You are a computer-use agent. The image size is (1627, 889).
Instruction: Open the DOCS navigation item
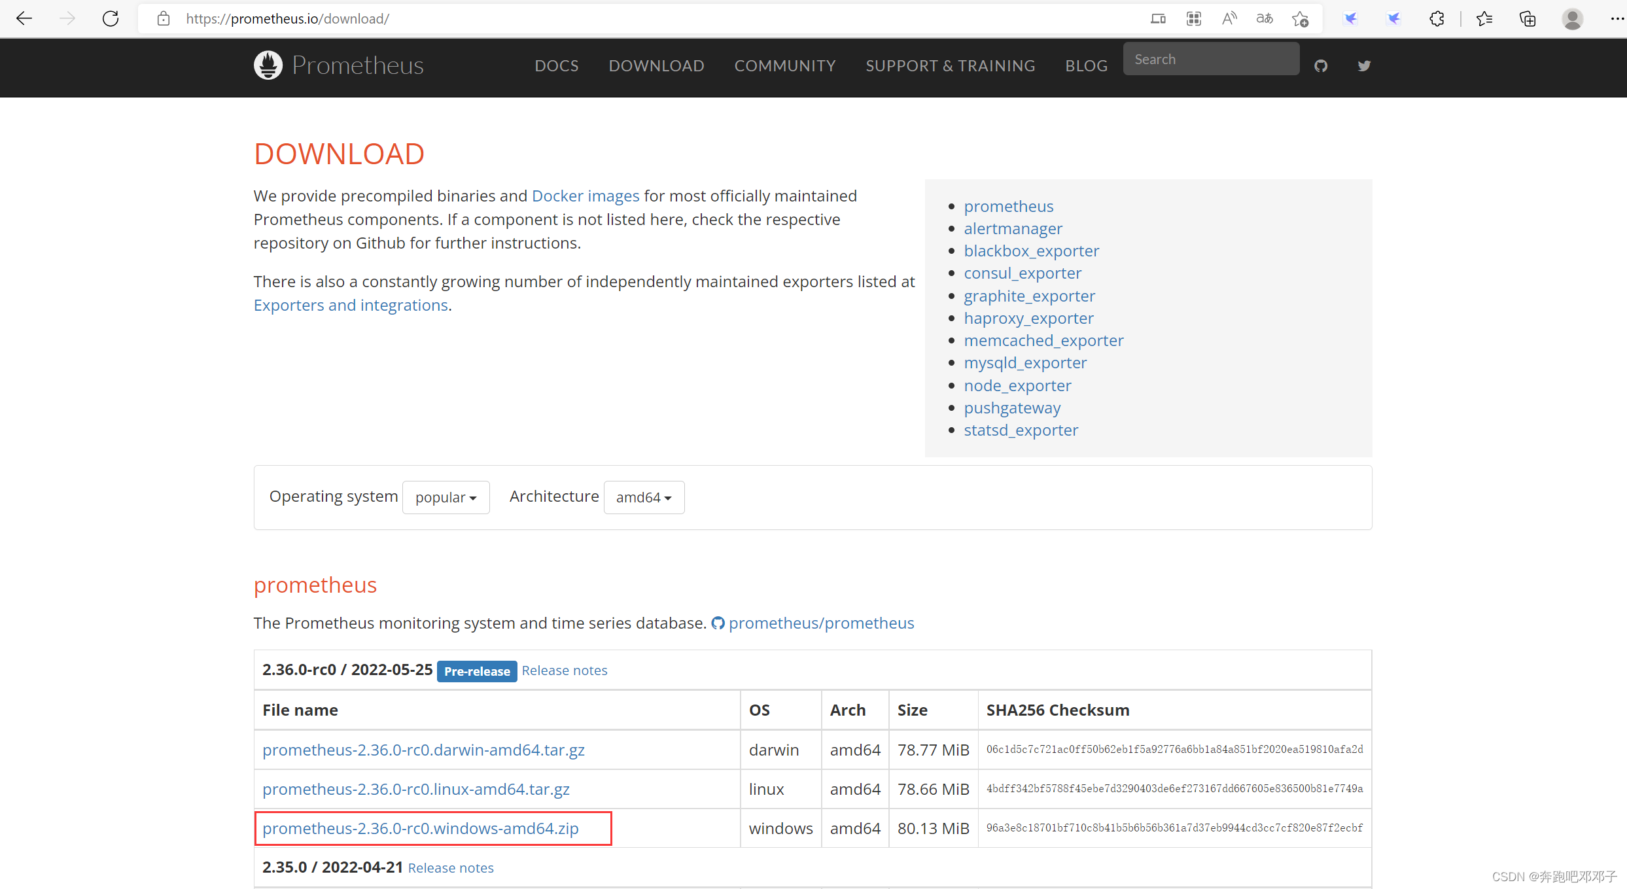[x=557, y=65]
